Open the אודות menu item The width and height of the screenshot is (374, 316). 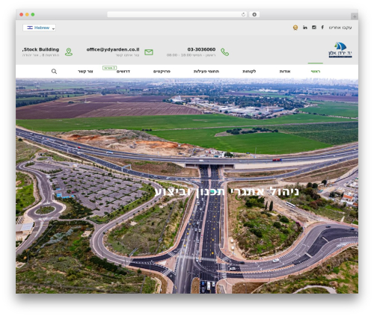(285, 71)
